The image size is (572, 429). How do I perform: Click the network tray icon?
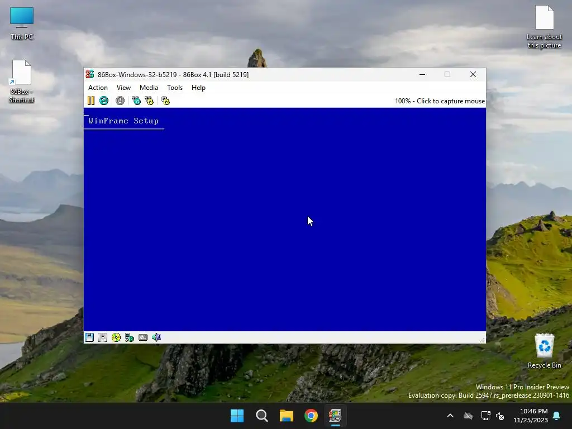pos(485,416)
